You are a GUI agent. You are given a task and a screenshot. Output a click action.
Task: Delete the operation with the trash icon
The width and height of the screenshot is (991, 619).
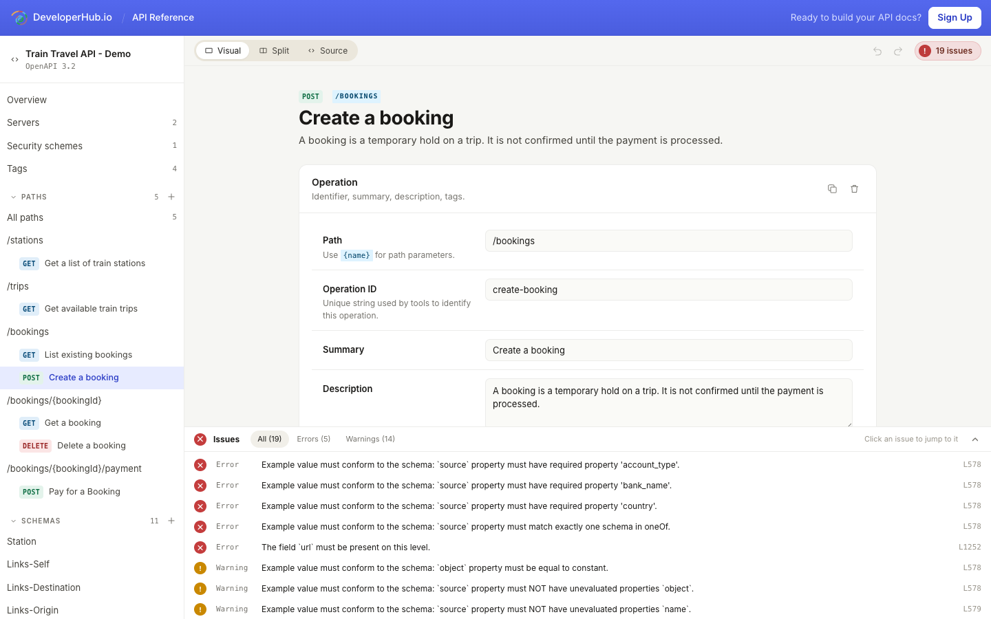tap(854, 188)
